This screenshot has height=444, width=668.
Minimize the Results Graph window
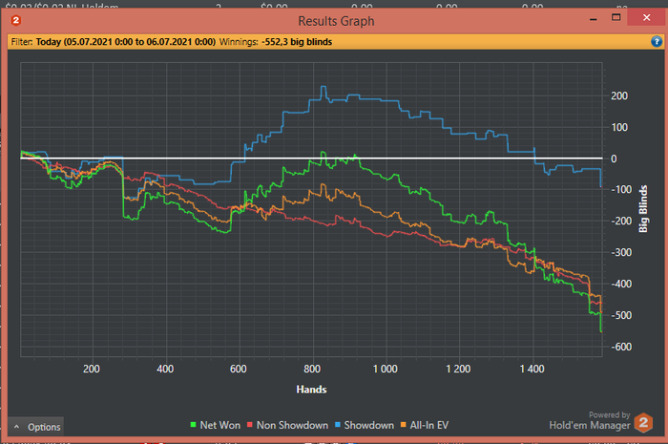click(x=593, y=18)
